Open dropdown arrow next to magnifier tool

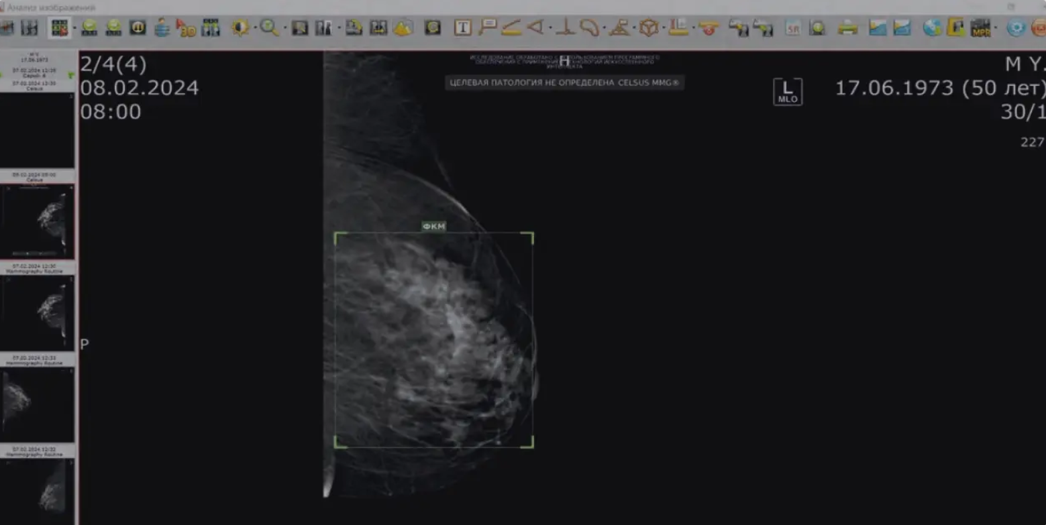click(x=284, y=28)
